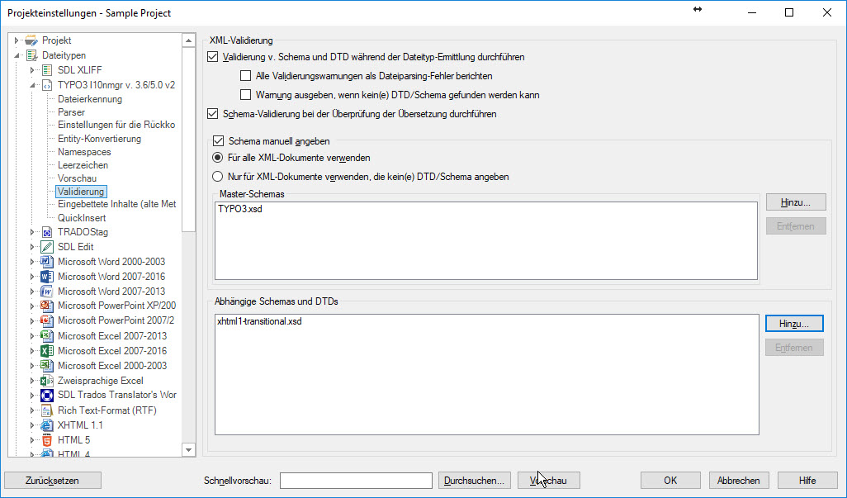Click tree scrollbar up arrow
Viewport: 847px width, 498px height.
click(x=188, y=40)
